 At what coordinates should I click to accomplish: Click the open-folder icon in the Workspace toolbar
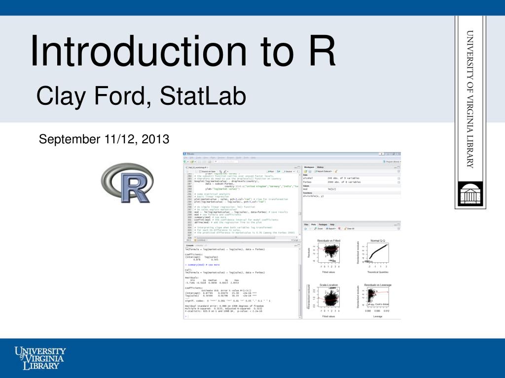[x=305, y=172]
